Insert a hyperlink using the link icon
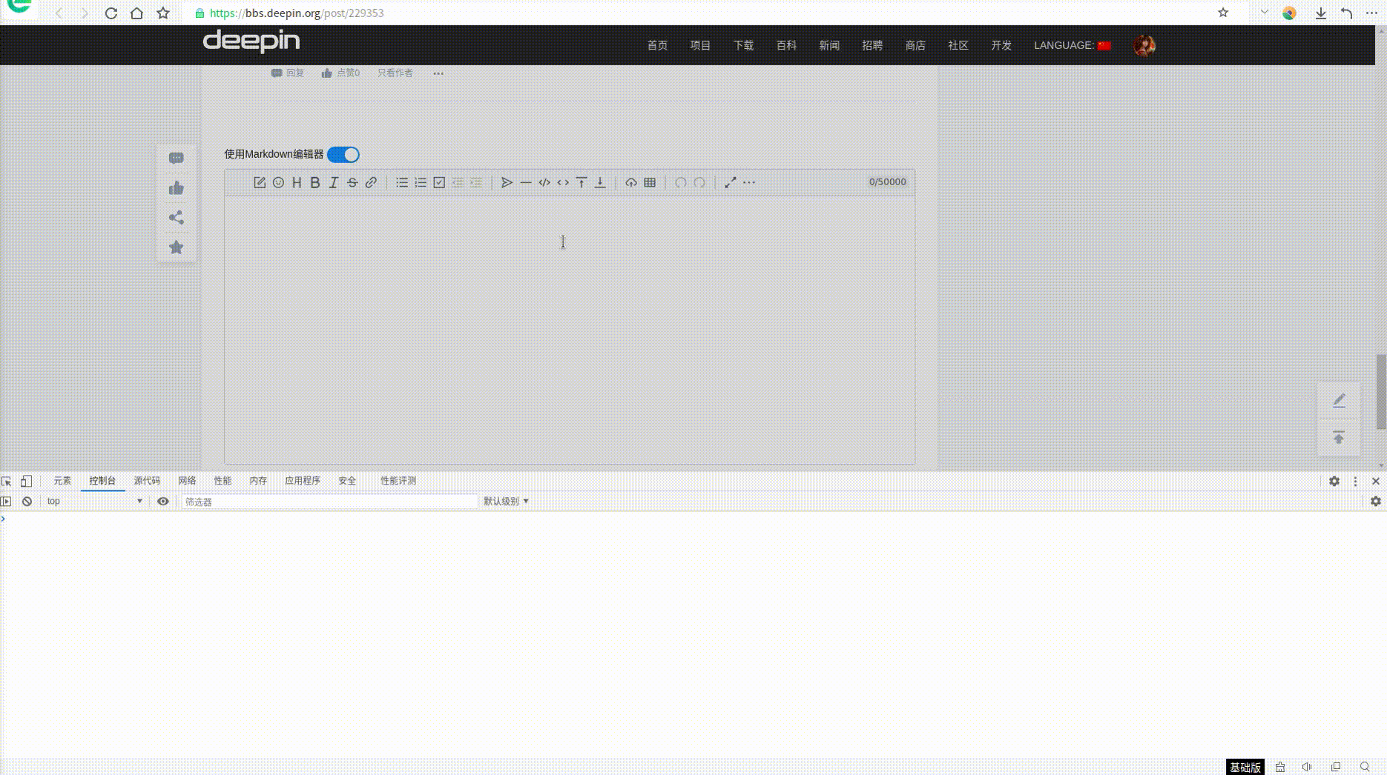 (x=371, y=182)
